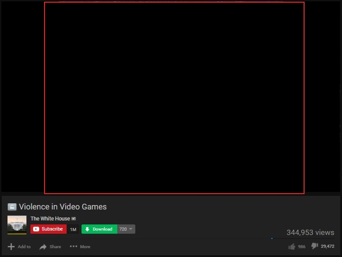Click the 986 likes count
Screen dimensions: 342x257
pyautogui.click(x=301, y=246)
